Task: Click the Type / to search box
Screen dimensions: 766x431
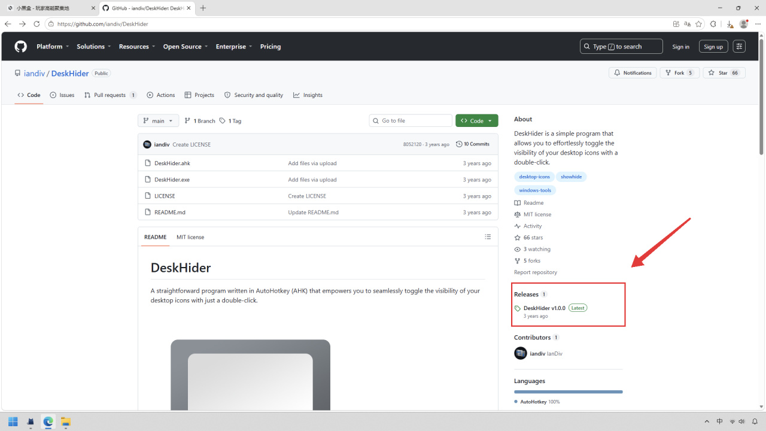Action: 621,47
